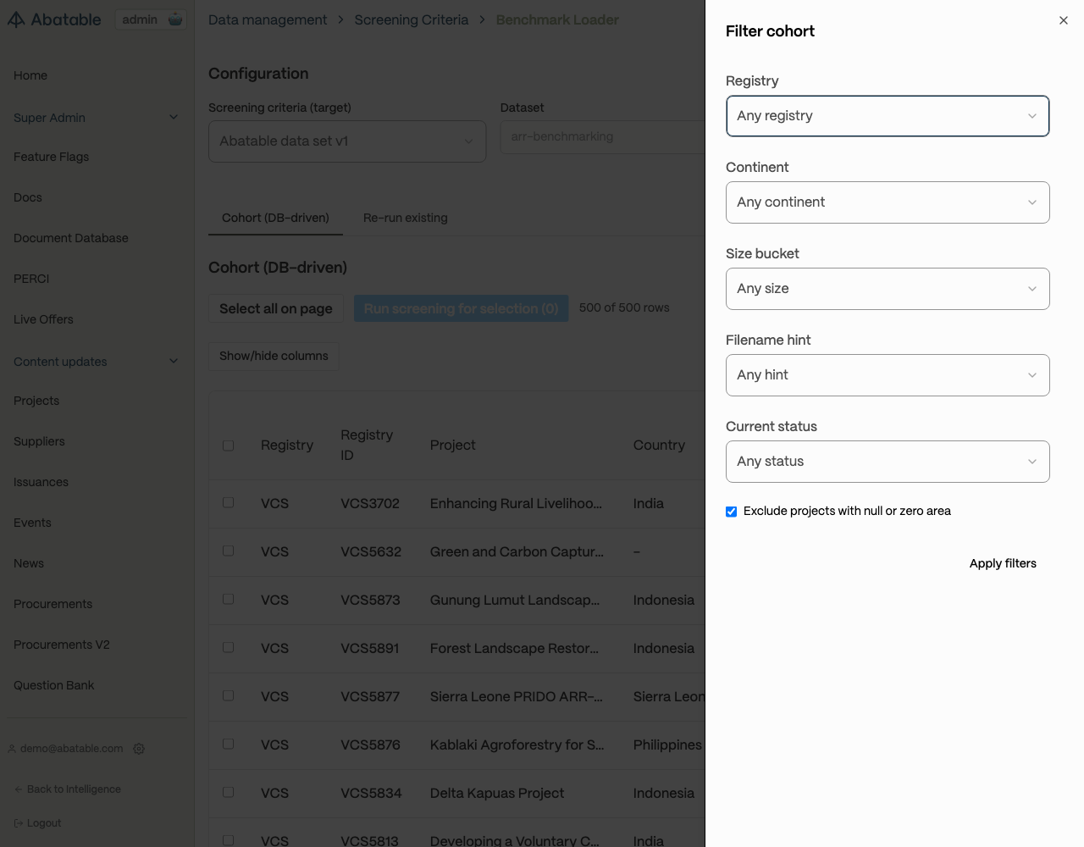This screenshot has height=847, width=1084.
Task: Open Procurements in sidebar
Action: pos(53,604)
